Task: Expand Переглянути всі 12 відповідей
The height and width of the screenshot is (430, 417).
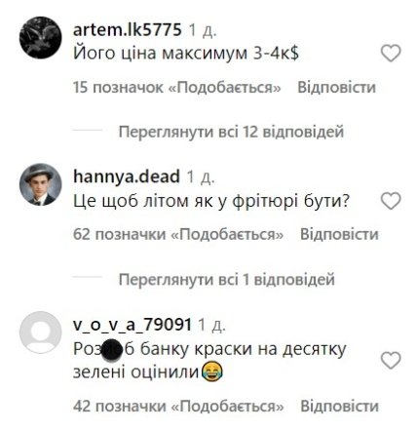Action: pyautogui.click(x=231, y=132)
